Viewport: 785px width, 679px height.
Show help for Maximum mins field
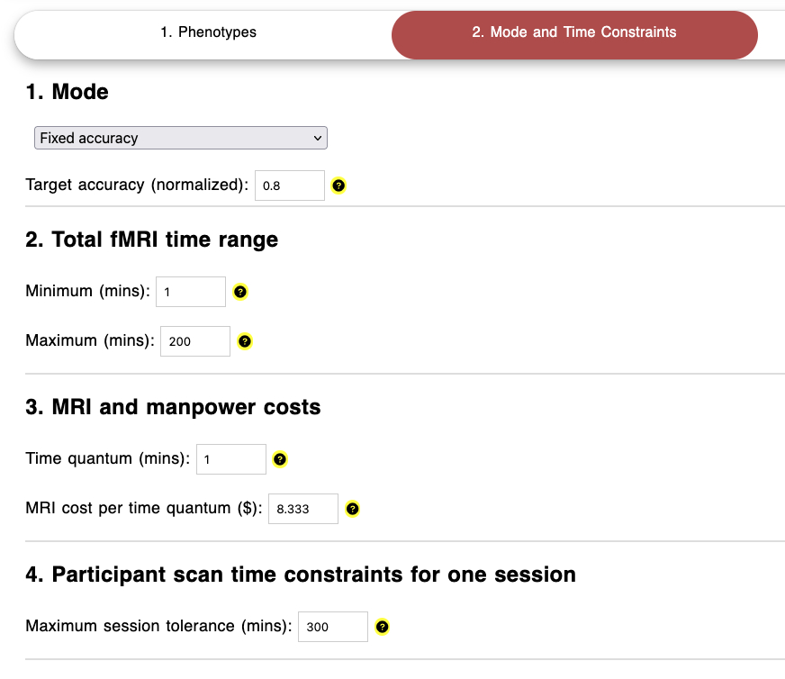pos(245,342)
